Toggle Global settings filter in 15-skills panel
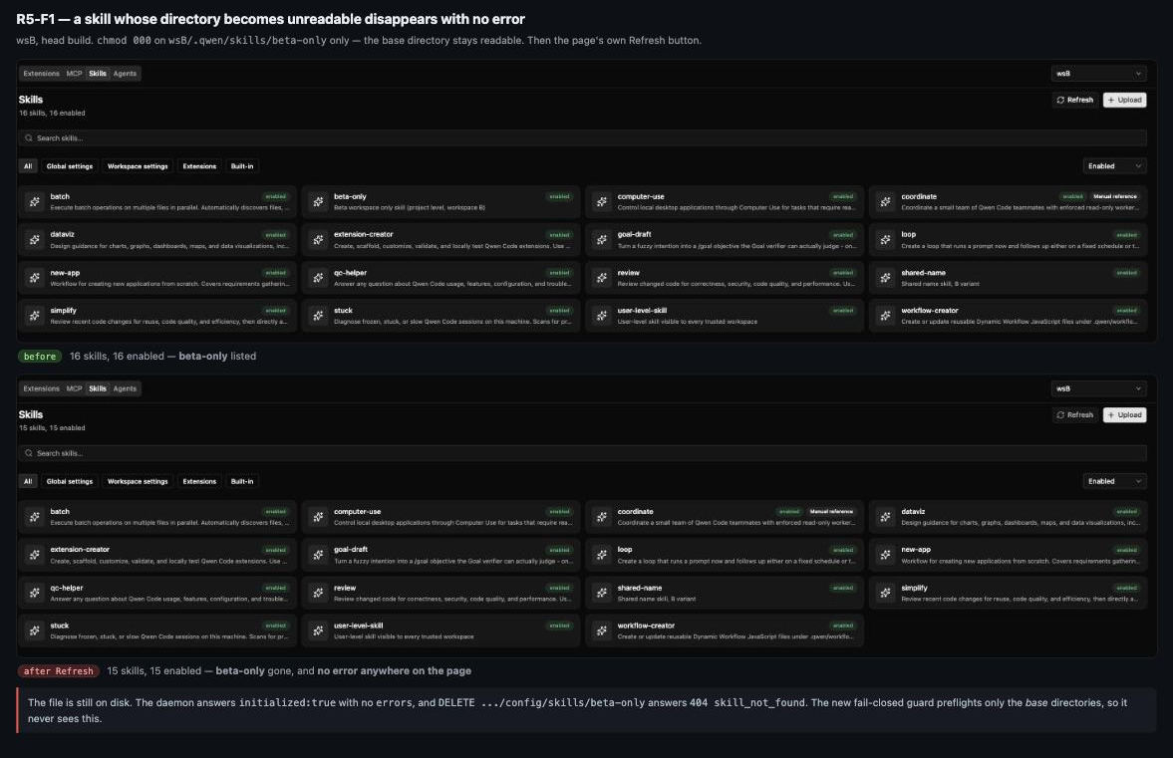This screenshot has height=758, width=1173. (x=70, y=481)
